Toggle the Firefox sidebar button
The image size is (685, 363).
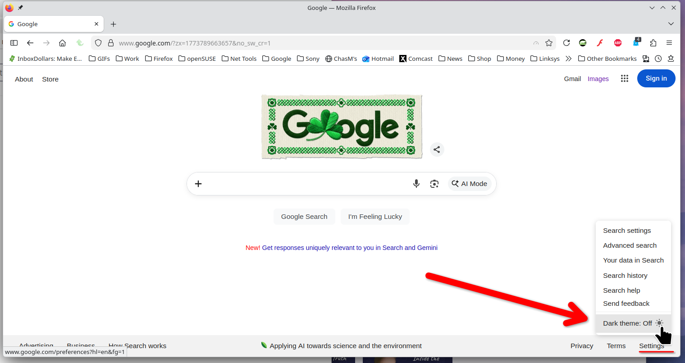point(14,43)
